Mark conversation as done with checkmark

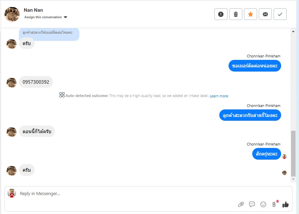tap(280, 14)
